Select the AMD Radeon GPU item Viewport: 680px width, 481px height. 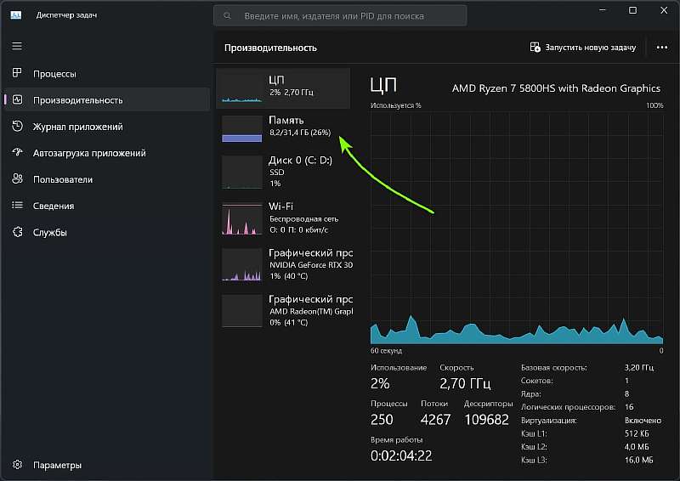[x=283, y=310]
